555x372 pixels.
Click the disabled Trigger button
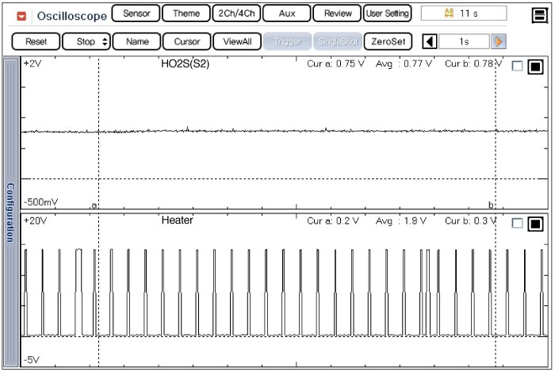tap(287, 42)
